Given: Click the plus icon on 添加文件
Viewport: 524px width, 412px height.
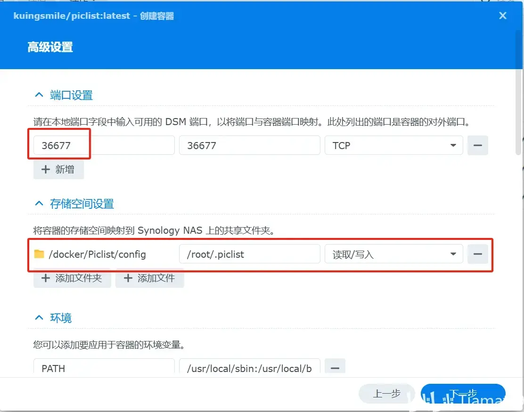Looking at the screenshot, I should [x=127, y=278].
